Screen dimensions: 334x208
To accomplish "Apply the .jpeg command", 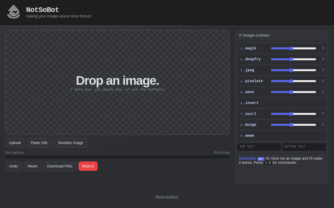I will coord(249,70).
